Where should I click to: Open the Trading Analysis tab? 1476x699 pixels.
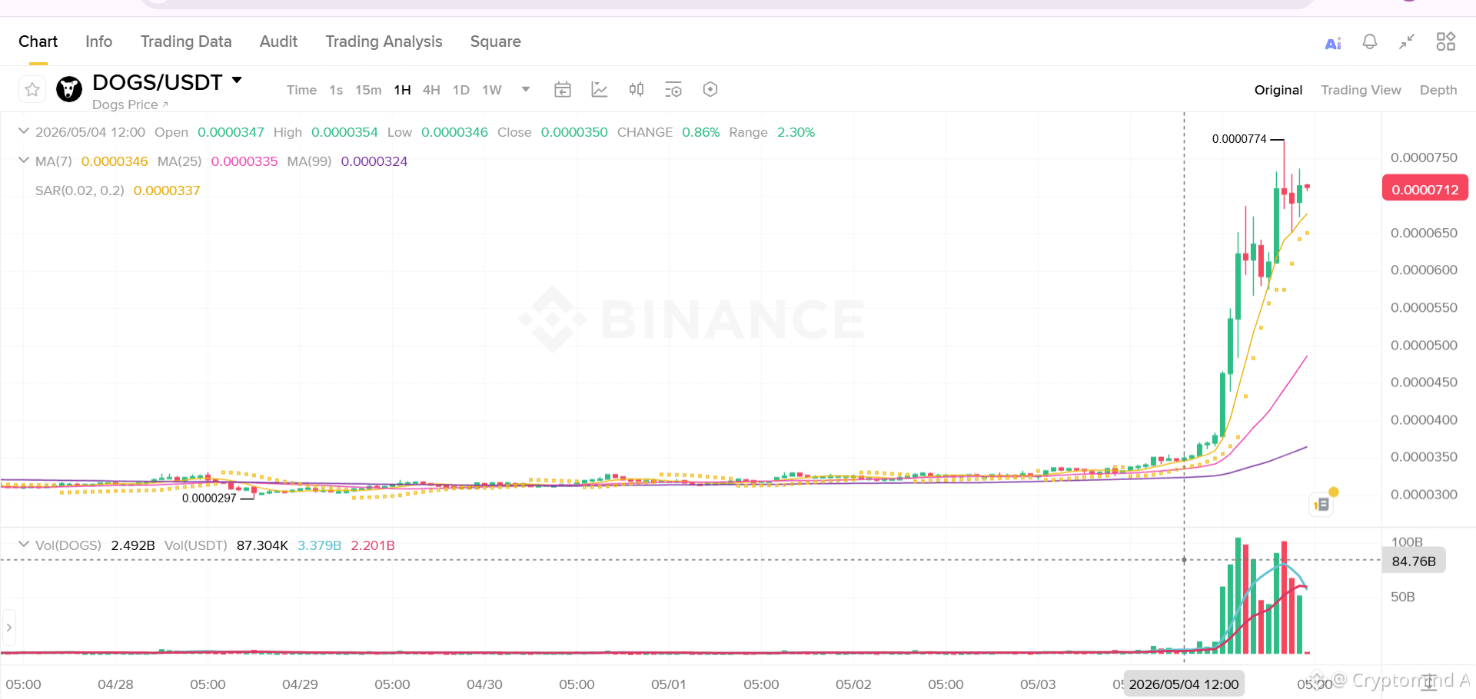tap(384, 41)
